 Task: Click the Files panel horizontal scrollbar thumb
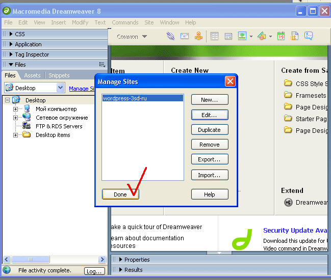click(31, 259)
